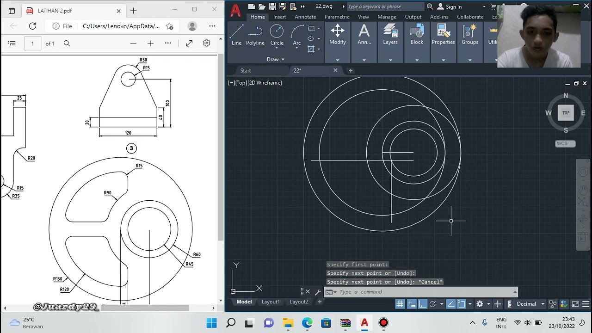Screen dimensions: 592x333
Task: Open polar tracking angle dropdown
Action: click(442, 304)
